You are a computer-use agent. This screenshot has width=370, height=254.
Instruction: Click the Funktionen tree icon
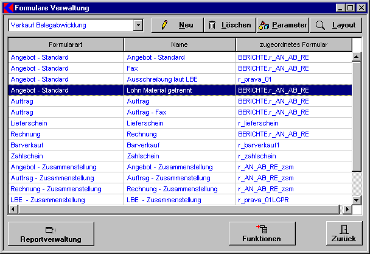point(262,229)
